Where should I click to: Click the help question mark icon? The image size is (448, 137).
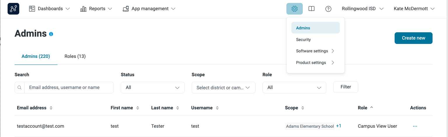point(328,9)
